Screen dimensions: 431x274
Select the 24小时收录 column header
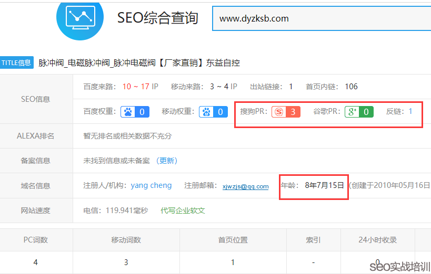pyautogui.click(x=377, y=240)
